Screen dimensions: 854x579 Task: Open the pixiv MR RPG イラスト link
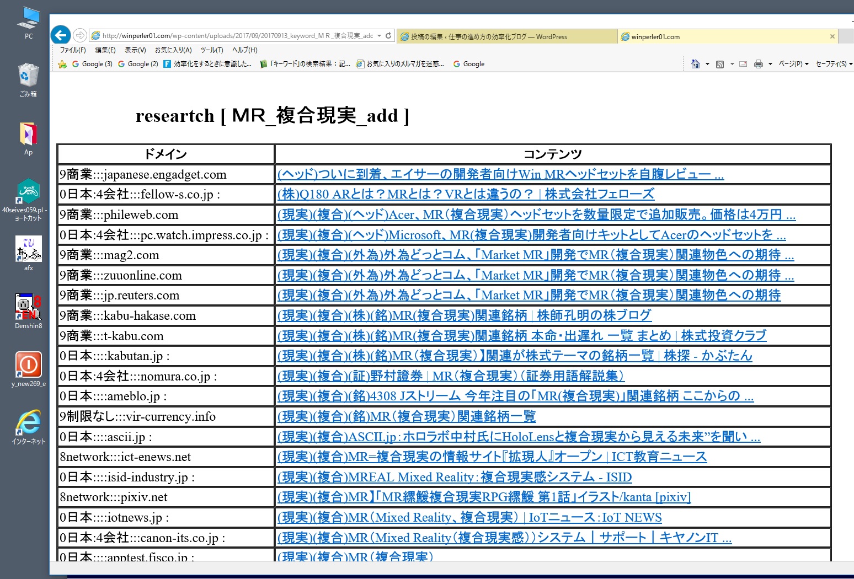(484, 497)
